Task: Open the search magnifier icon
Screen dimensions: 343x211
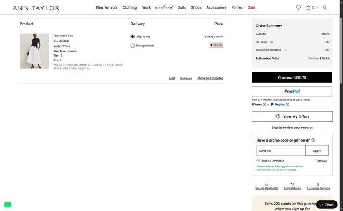Action: point(325,7)
